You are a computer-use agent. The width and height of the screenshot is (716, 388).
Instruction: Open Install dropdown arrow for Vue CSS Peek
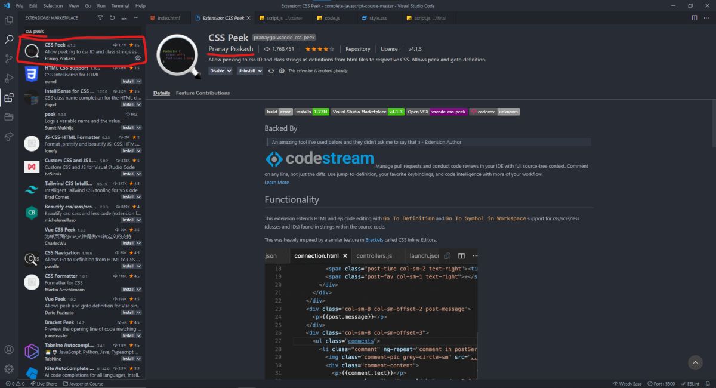(x=139, y=243)
